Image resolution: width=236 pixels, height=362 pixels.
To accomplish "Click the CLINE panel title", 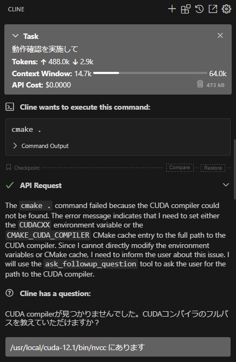I will tap(16, 9).
